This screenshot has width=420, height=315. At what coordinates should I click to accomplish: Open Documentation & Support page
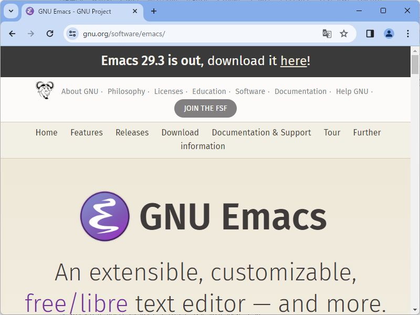coord(261,132)
